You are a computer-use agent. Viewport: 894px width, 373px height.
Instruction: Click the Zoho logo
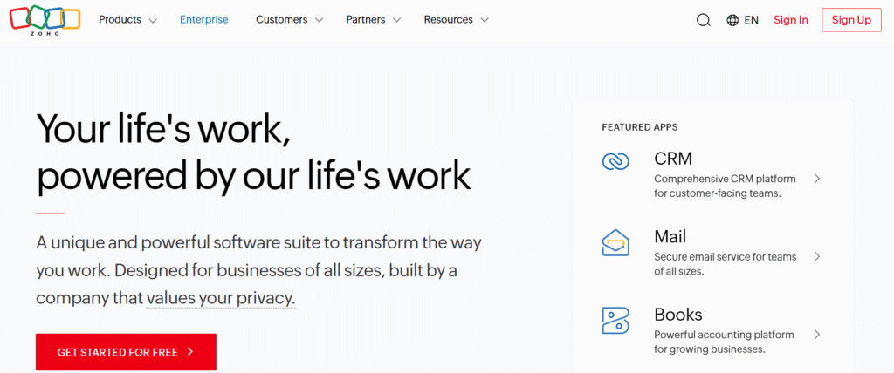(x=45, y=20)
